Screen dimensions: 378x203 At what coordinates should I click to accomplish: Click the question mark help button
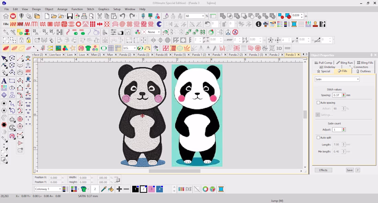(x=358, y=170)
